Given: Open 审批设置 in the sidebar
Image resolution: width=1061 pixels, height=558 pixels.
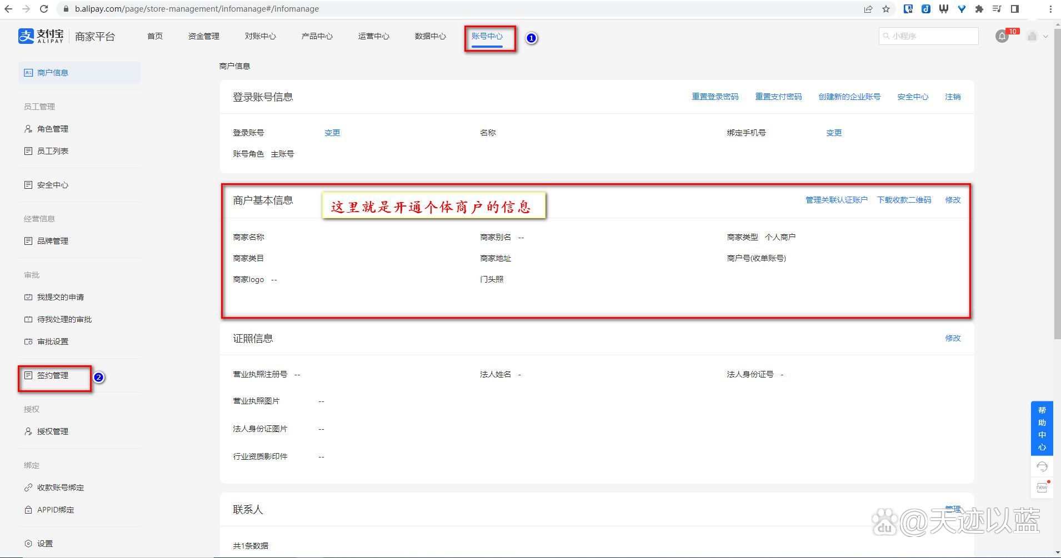Looking at the screenshot, I should [53, 341].
